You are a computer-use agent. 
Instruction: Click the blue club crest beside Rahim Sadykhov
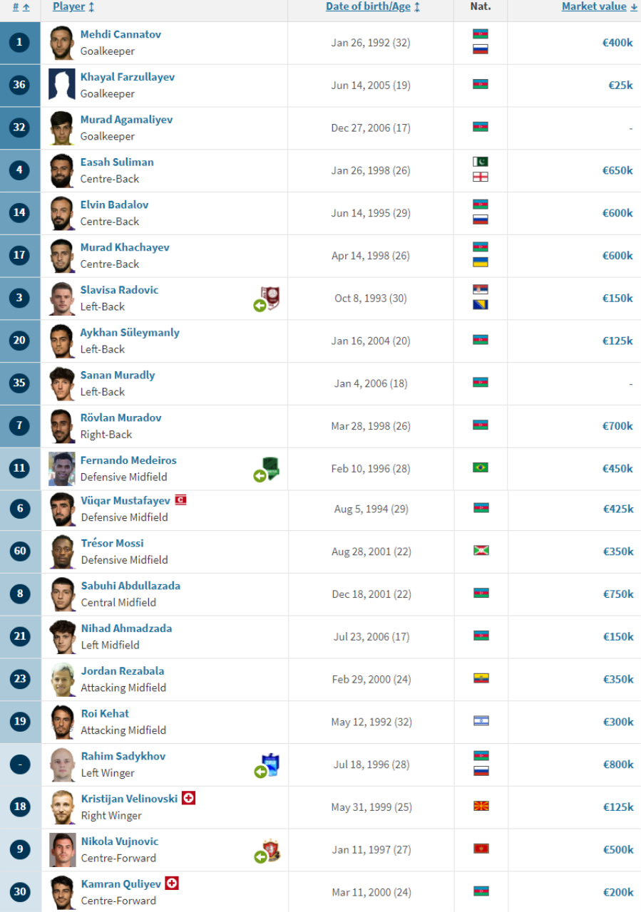point(271,765)
